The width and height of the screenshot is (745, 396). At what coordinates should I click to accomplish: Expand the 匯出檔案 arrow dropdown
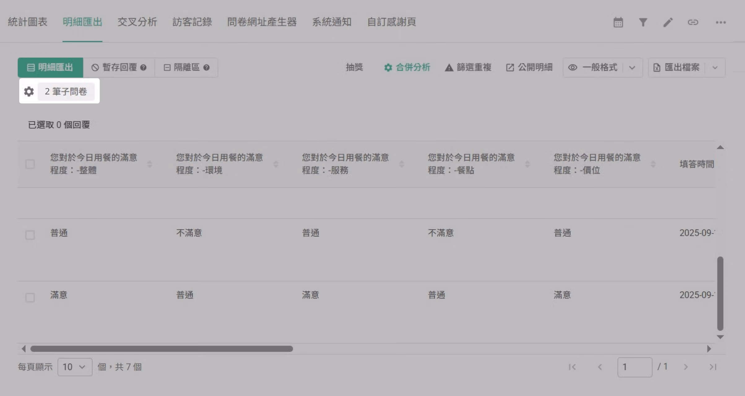(x=715, y=67)
